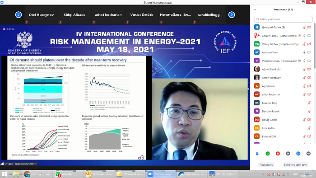The image size is (316, 178).
Task: Open more reactions with the ellipsis icon
Action: pos(308,154)
